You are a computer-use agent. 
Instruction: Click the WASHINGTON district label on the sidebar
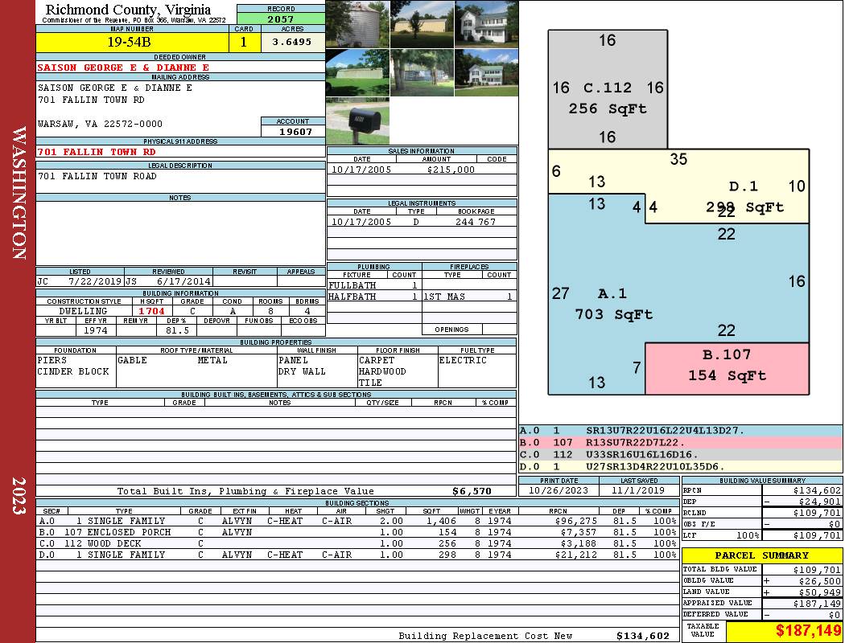tap(19, 193)
